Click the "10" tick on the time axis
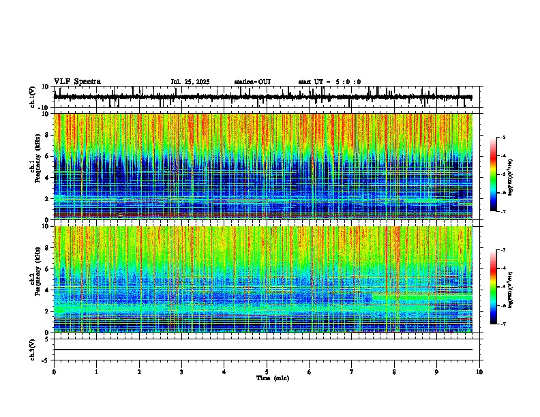 [479, 372]
